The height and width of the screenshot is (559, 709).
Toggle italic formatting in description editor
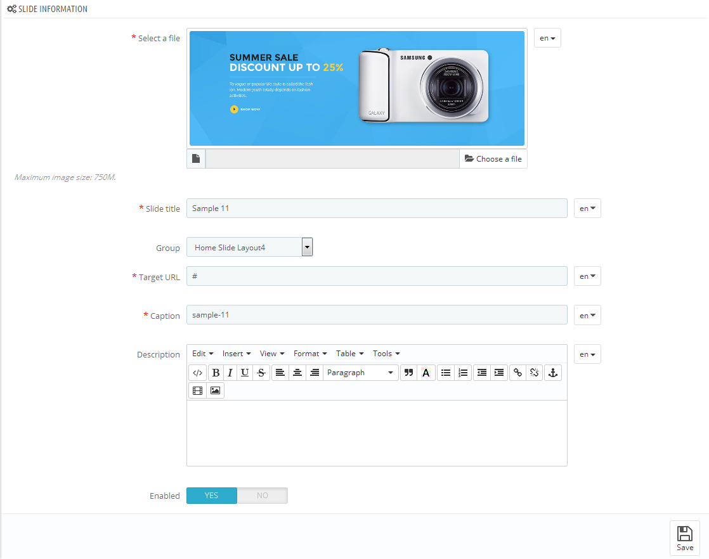(x=230, y=373)
